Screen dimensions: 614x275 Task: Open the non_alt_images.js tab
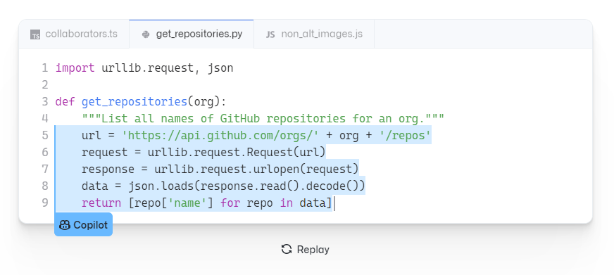click(314, 34)
